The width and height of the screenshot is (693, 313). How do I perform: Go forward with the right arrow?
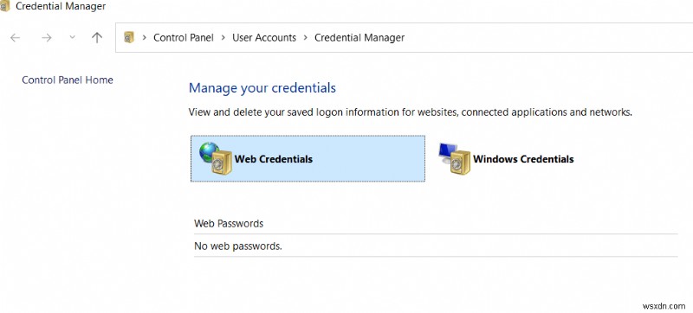click(47, 38)
